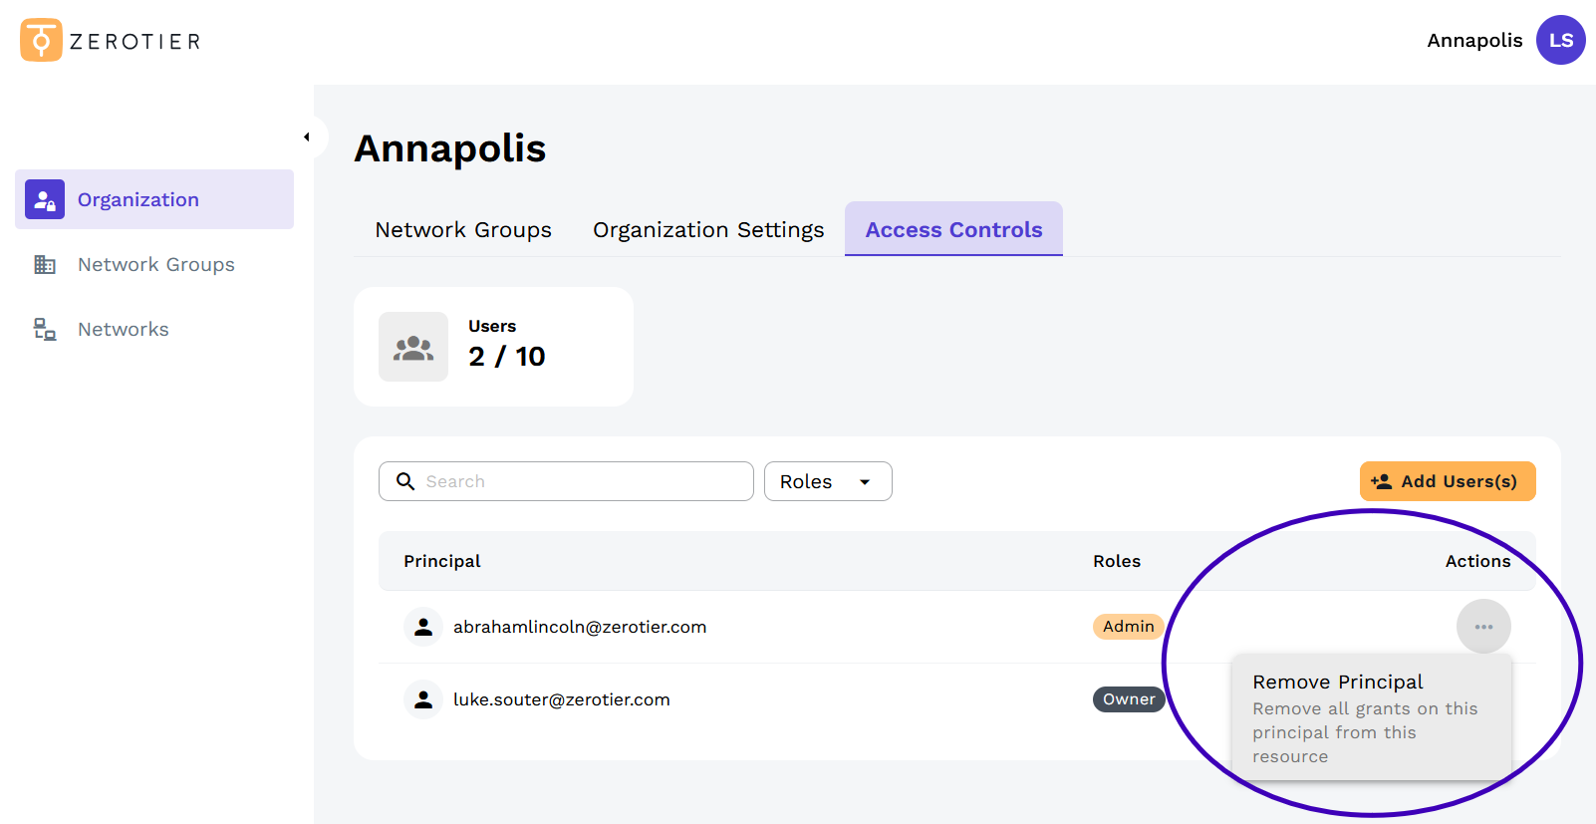Click the abrahamlincoln user avatar icon

[x=423, y=627]
